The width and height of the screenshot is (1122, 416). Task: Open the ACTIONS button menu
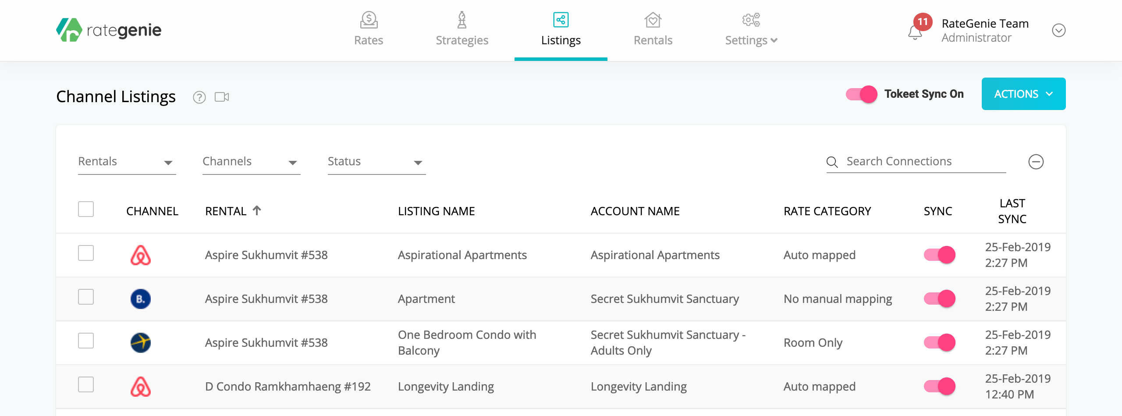[x=1023, y=94]
